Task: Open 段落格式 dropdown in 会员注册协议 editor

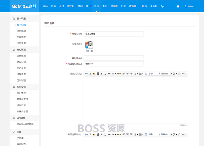Action: pos(166,134)
